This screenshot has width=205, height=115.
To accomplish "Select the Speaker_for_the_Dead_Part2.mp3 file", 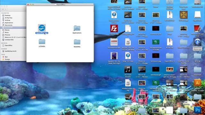I will (x=114, y=56).
